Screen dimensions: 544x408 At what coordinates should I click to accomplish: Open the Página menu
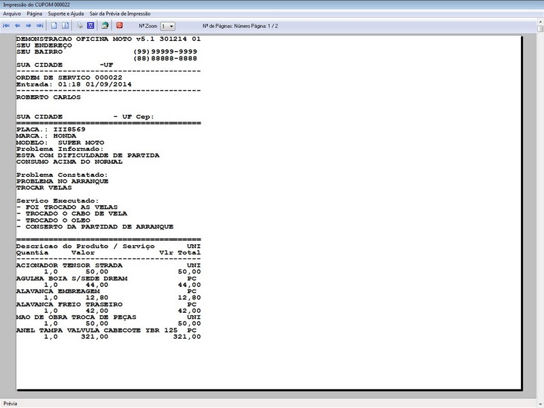pyautogui.click(x=35, y=14)
